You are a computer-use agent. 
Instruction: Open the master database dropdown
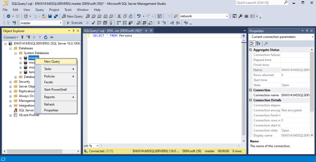click(x=61, y=23)
